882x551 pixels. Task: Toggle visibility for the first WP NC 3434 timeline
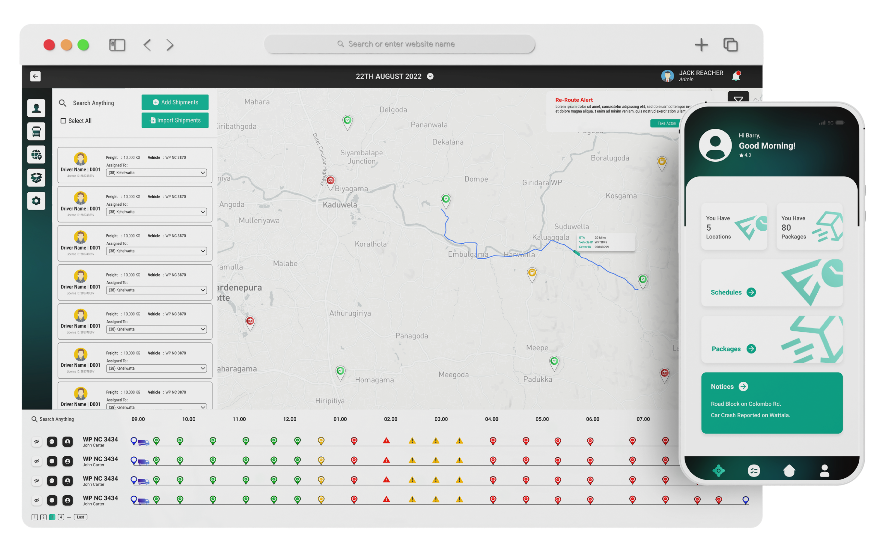coord(36,441)
